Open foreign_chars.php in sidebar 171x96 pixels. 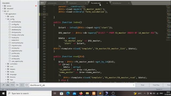[18, 35]
